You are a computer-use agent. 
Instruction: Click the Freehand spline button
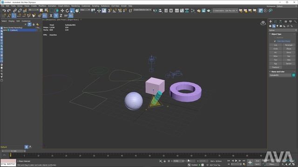tap(275, 67)
